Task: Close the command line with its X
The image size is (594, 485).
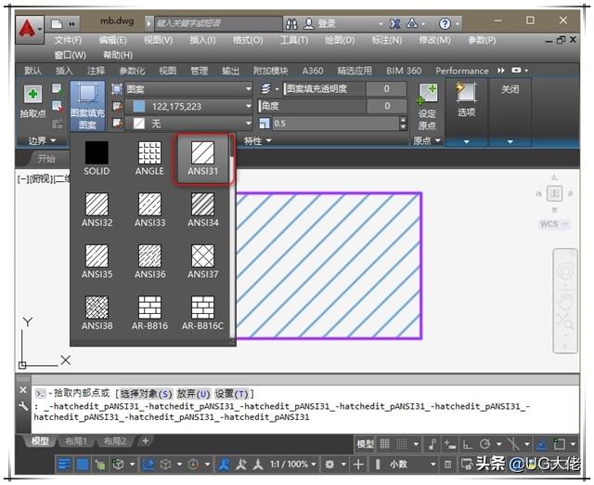Action: [22, 390]
